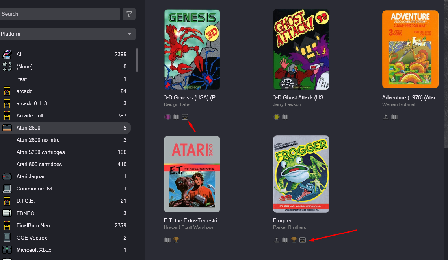Click the GCE Vectrex icon
The width and height of the screenshot is (448, 260).
7,238
